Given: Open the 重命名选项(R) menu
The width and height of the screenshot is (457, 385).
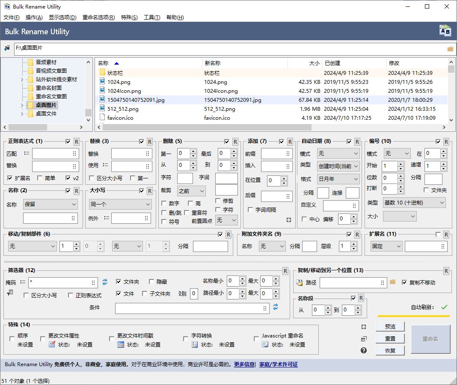Looking at the screenshot, I should coord(98,17).
